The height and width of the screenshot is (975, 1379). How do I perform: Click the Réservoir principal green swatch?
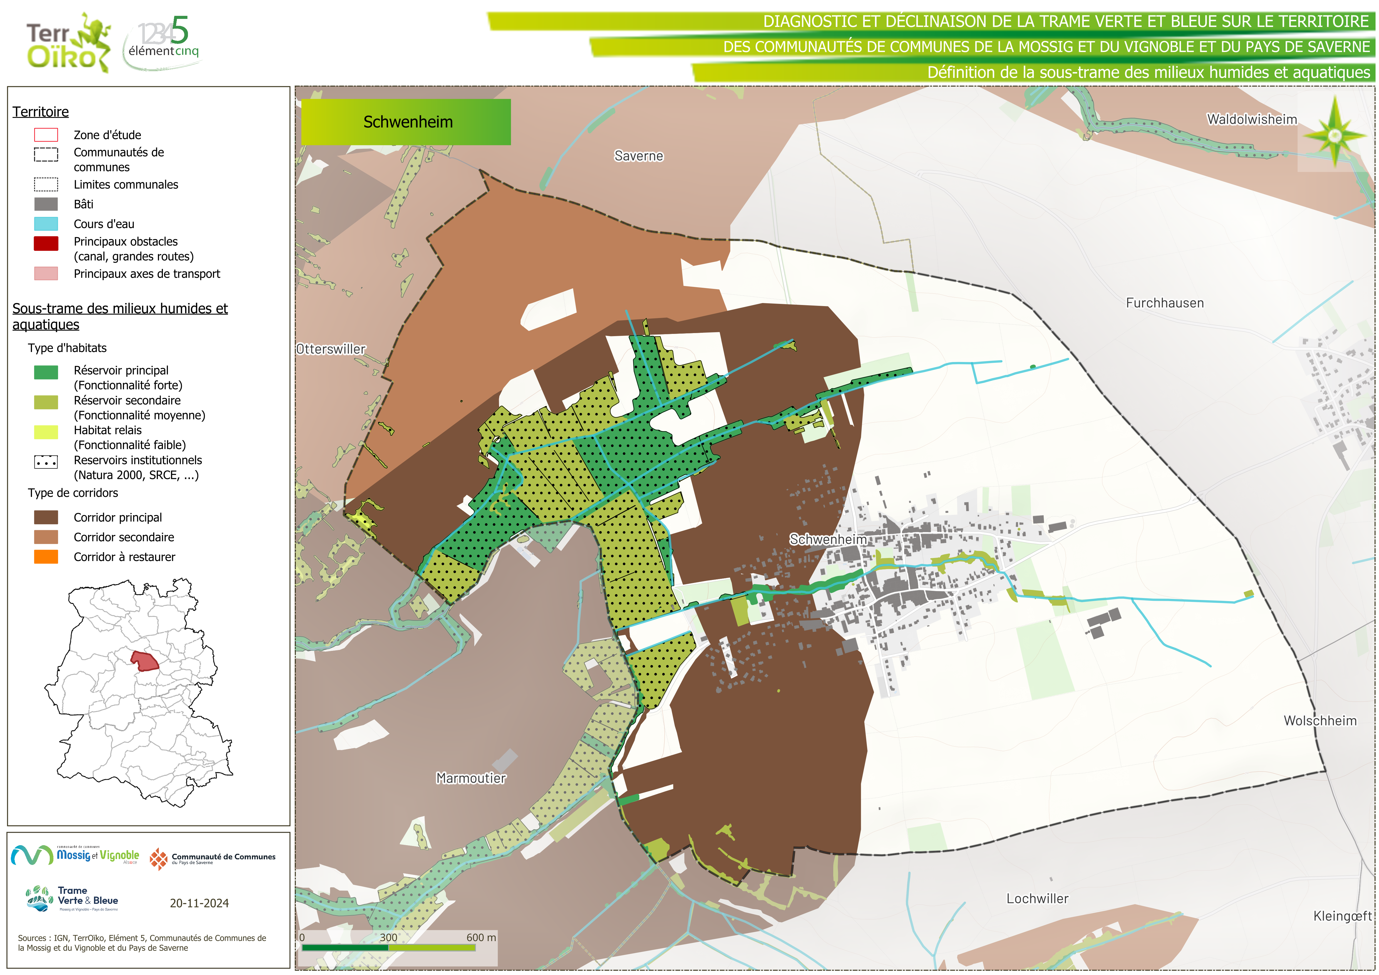tap(46, 373)
